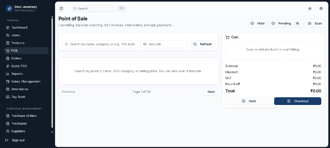Click the Users people icon

[8, 35]
